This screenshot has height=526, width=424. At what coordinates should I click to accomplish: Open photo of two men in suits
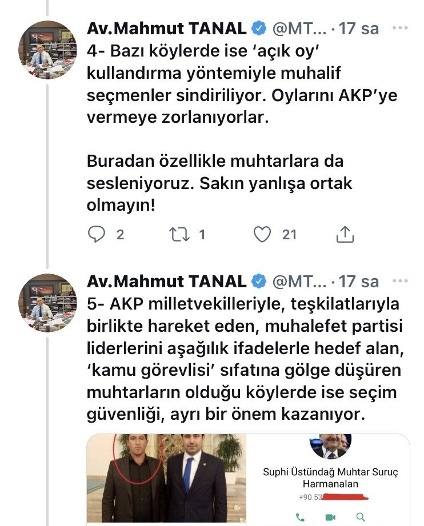tap(166, 480)
